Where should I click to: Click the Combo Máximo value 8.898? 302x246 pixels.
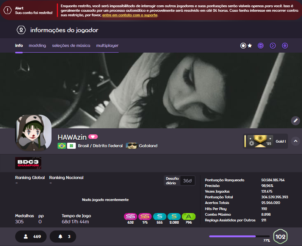tap(266, 214)
